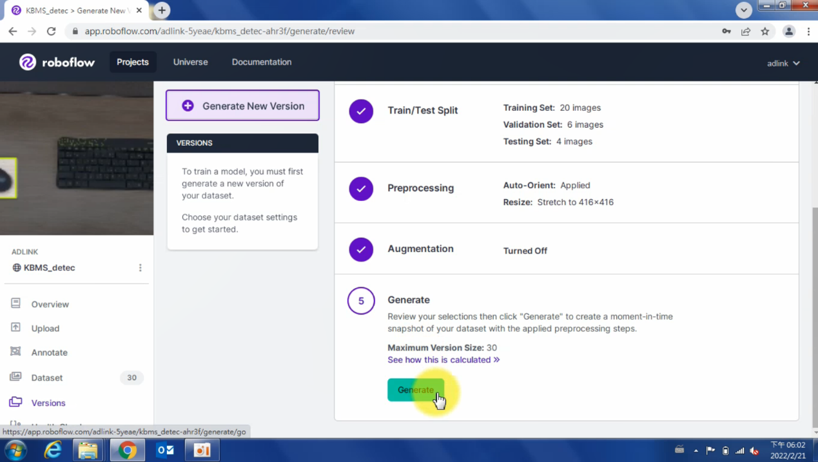Click the green Generate button
Screen dimensions: 818x462
coord(416,390)
